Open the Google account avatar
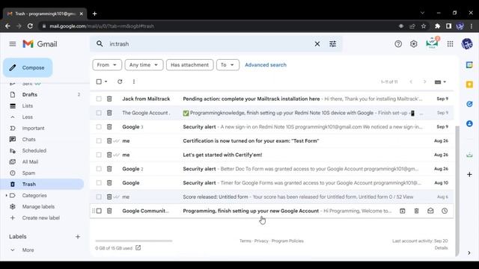Viewport: 479px width, 269px height. (x=467, y=44)
